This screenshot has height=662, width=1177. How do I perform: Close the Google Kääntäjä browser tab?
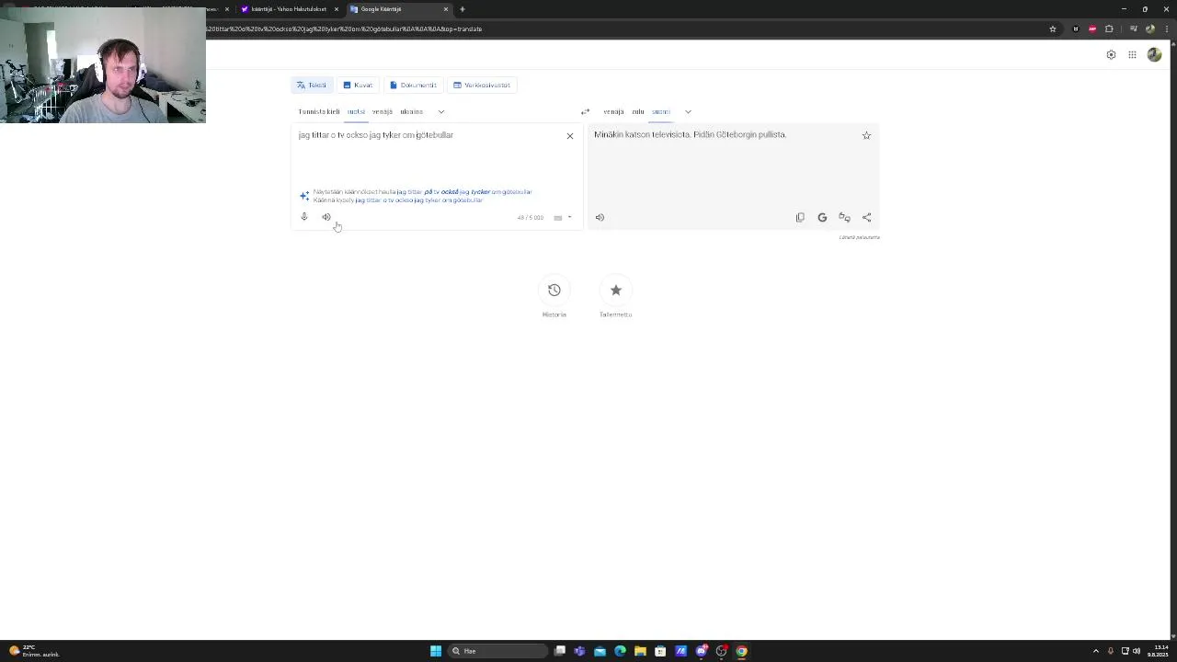446,9
